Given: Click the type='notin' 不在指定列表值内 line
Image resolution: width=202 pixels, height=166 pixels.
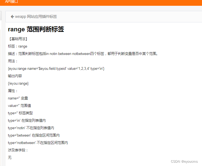Looking at the screenshot, I should point(31,128).
